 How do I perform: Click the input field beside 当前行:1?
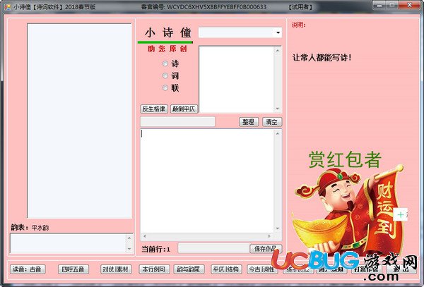point(213,248)
